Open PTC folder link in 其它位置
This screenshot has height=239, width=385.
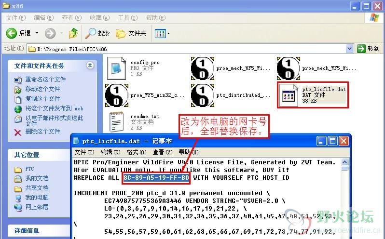[29, 169]
